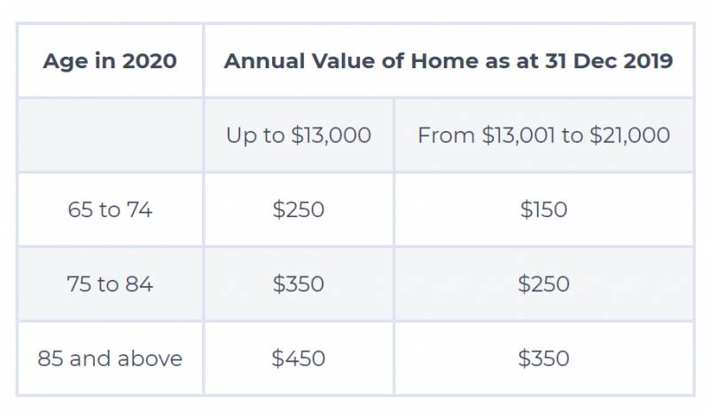Click the $450 cell in the table
Screen dimensions: 709x411
[299, 359]
